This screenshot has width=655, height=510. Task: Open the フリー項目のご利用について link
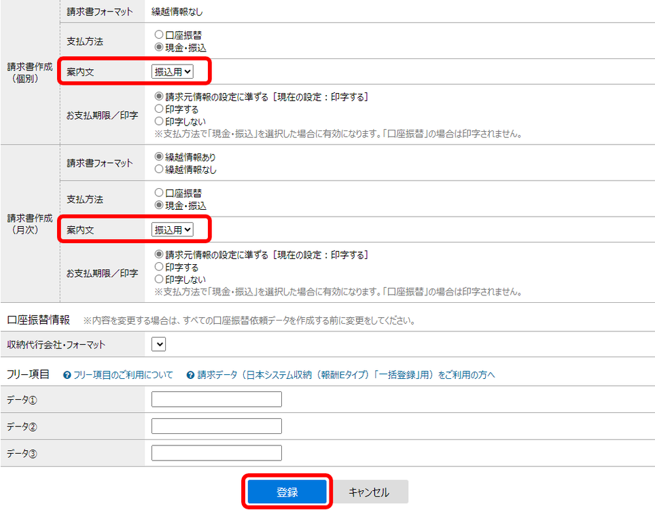click(122, 375)
